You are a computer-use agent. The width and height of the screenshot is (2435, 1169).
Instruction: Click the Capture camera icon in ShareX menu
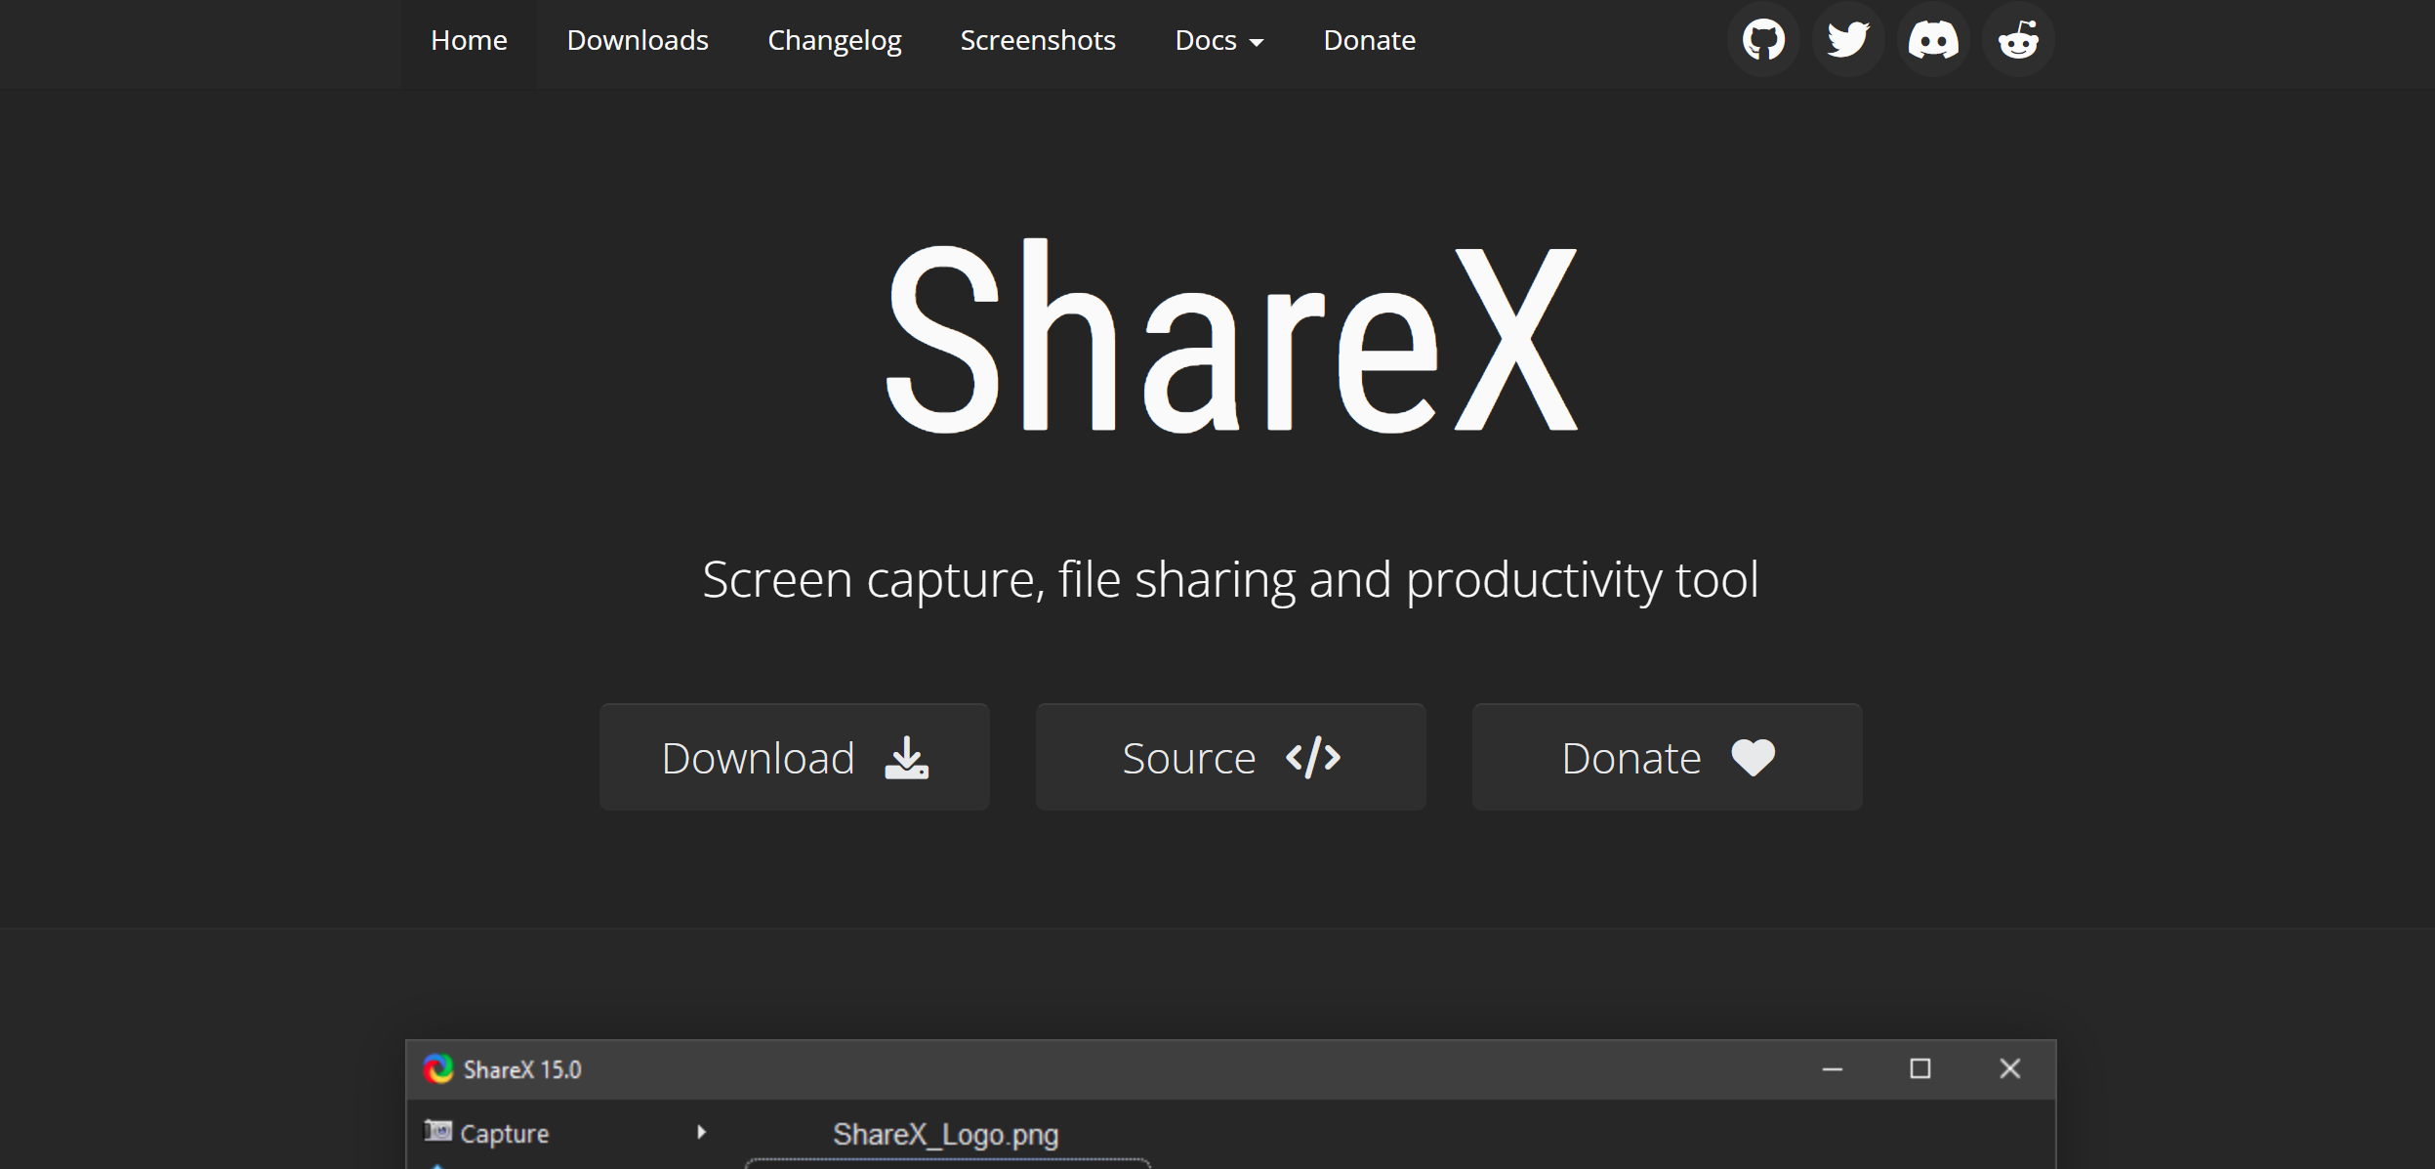[438, 1131]
